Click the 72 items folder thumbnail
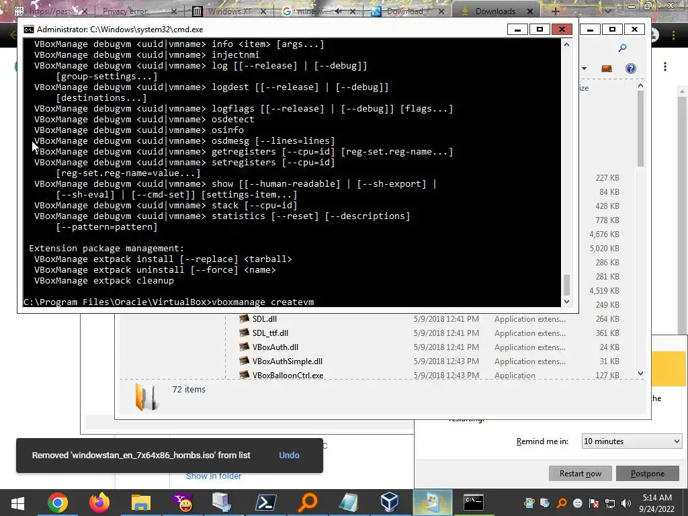The width and height of the screenshot is (688, 516). click(146, 396)
